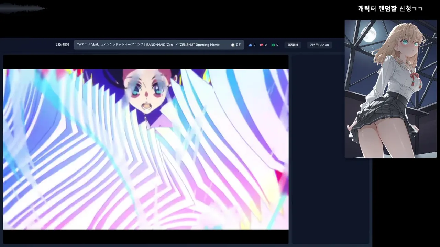Click the blonde character image overlay
440x247 pixels.
tap(390, 89)
